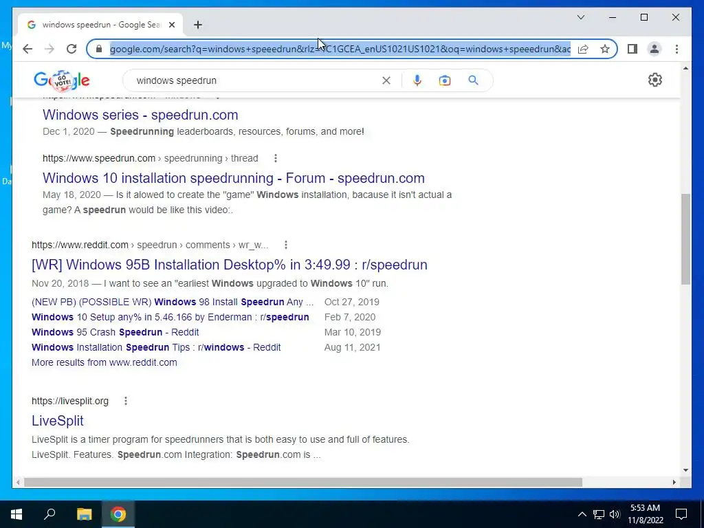Click More results from www.reddit.com

[x=104, y=362]
